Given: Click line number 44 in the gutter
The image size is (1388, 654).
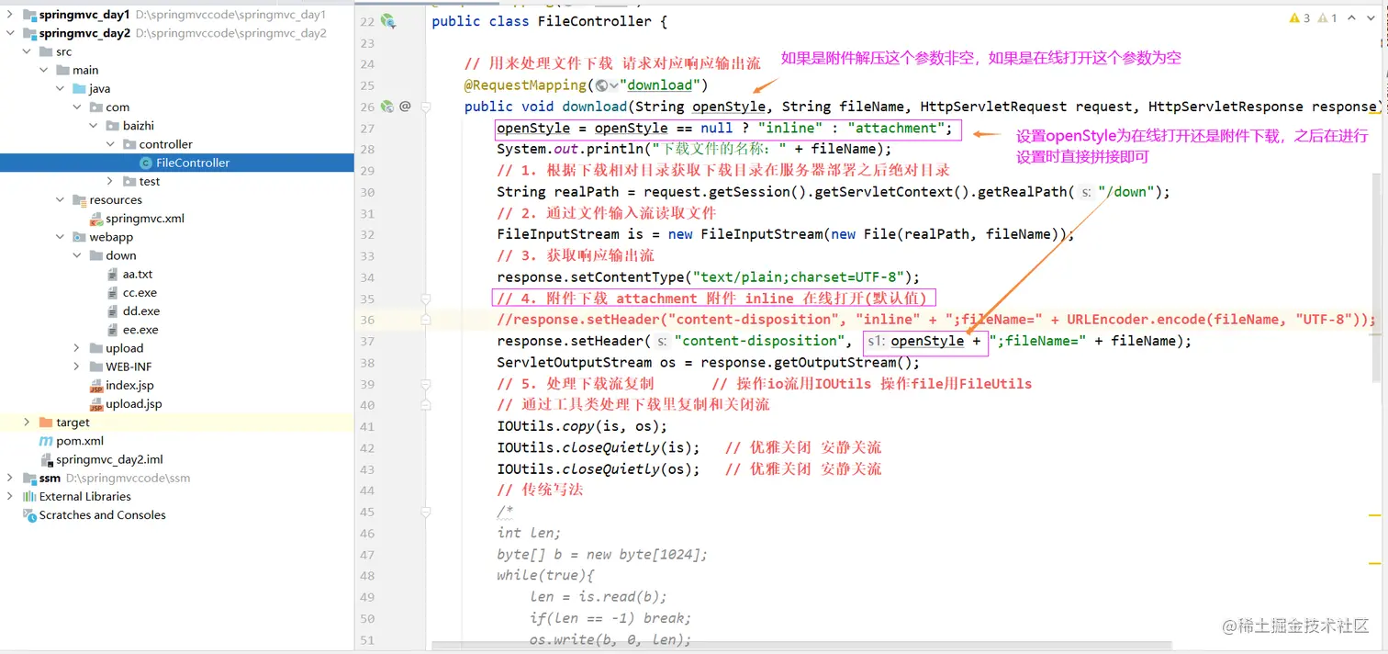Looking at the screenshot, I should pyautogui.click(x=367, y=490).
